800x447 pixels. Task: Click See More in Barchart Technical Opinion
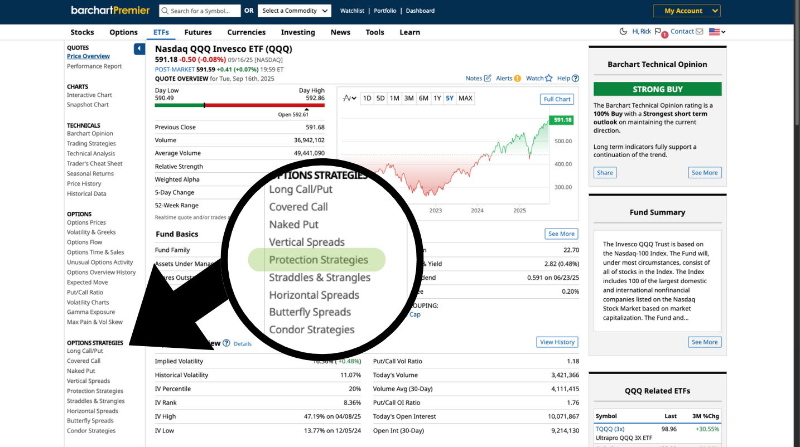705,173
